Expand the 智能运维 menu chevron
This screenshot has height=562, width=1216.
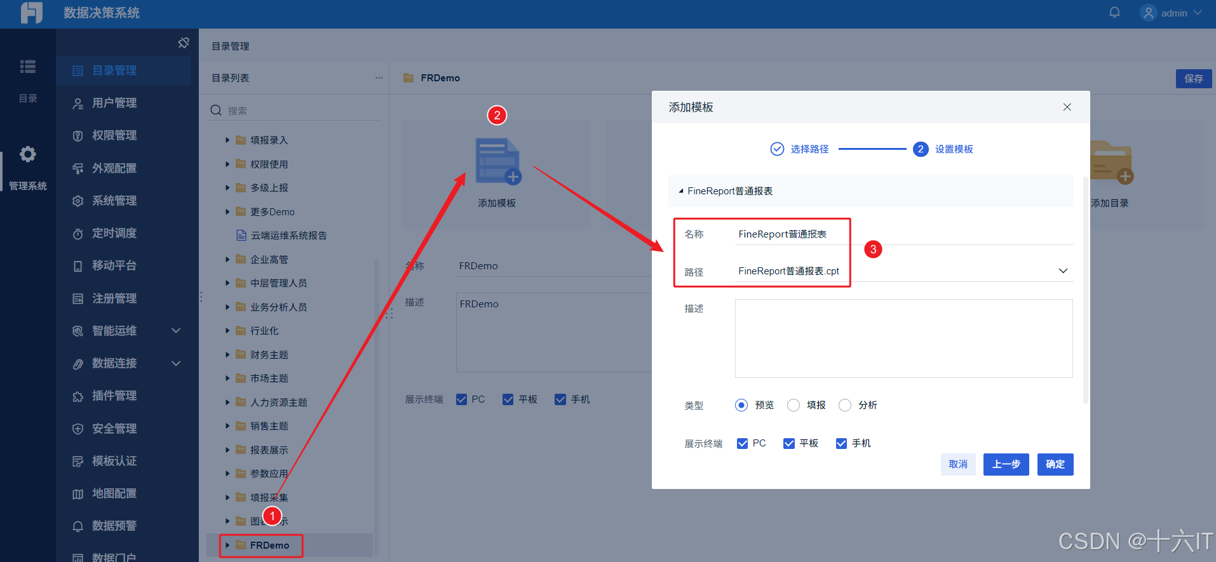(x=177, y=330)
